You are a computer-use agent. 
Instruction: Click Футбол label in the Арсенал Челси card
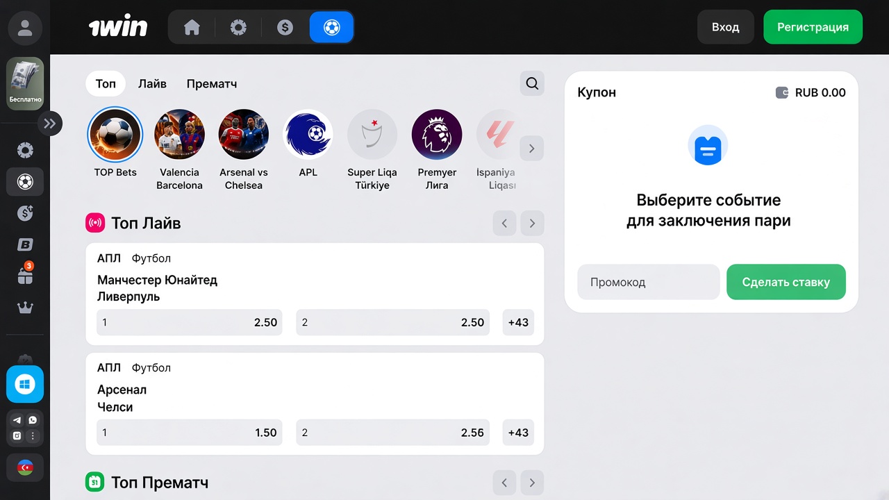pos(151,368)
